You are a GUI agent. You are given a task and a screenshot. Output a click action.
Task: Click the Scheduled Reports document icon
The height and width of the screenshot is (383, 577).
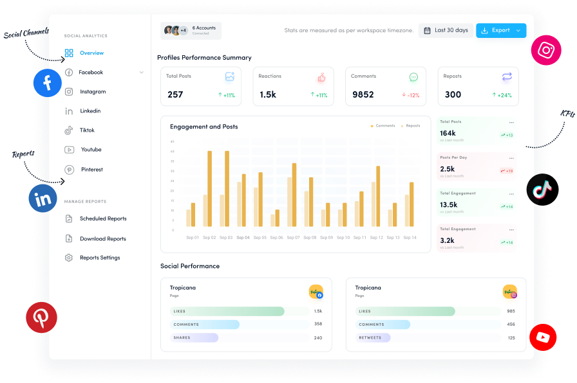click(69, 218)
